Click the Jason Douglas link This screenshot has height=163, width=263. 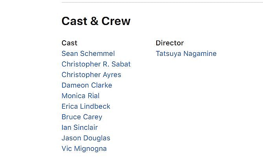pos(86,138)
